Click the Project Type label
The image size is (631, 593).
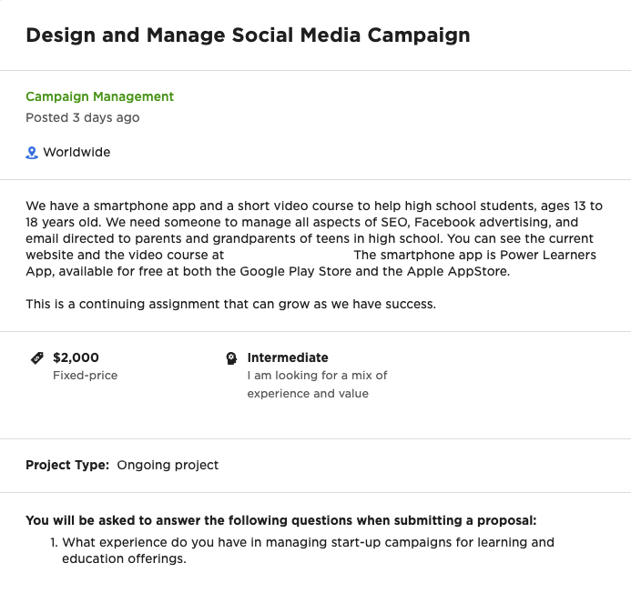point(67,465)
